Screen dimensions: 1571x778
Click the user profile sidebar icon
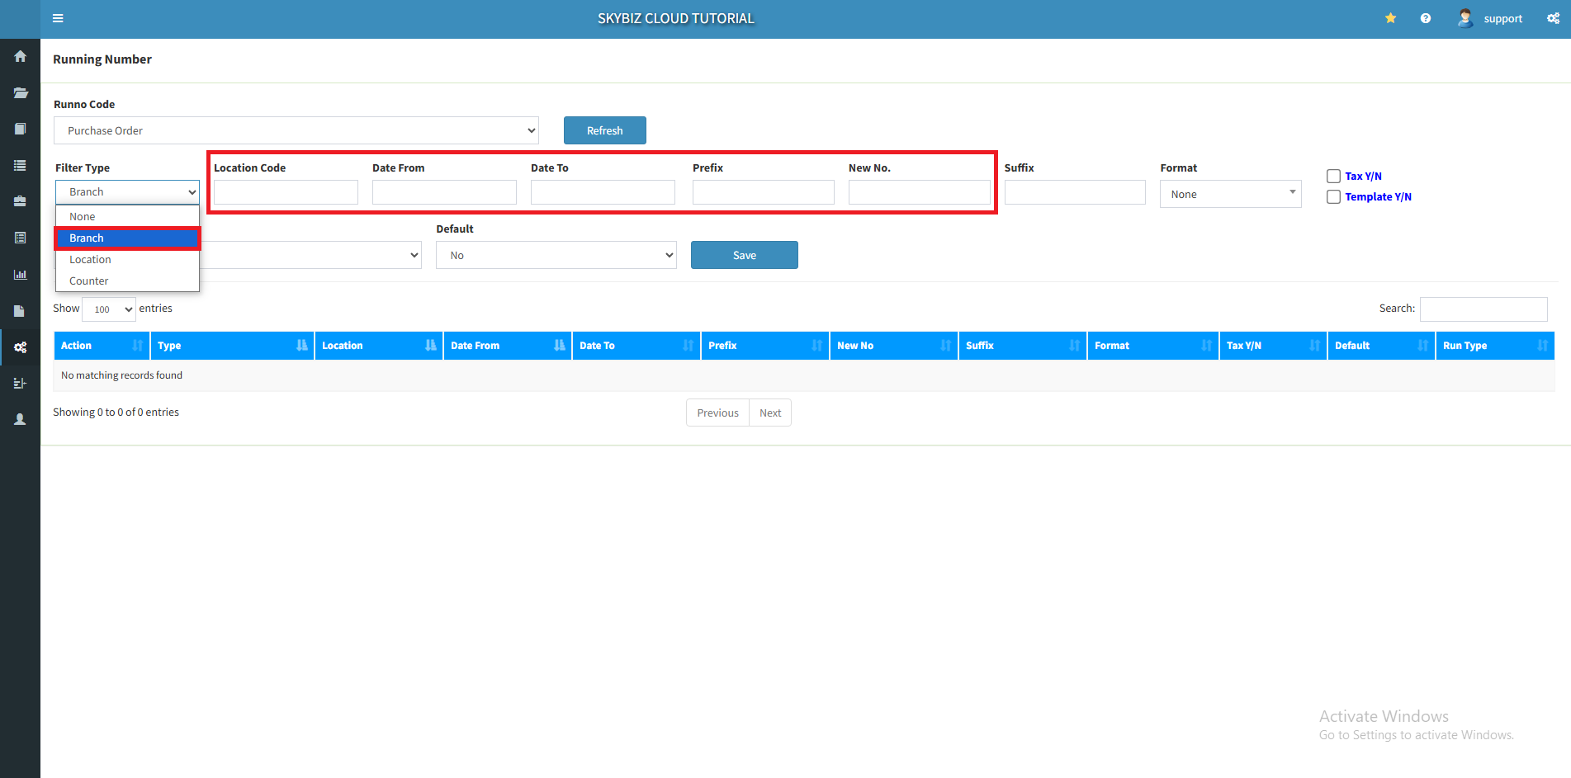[x=20, y=419]
